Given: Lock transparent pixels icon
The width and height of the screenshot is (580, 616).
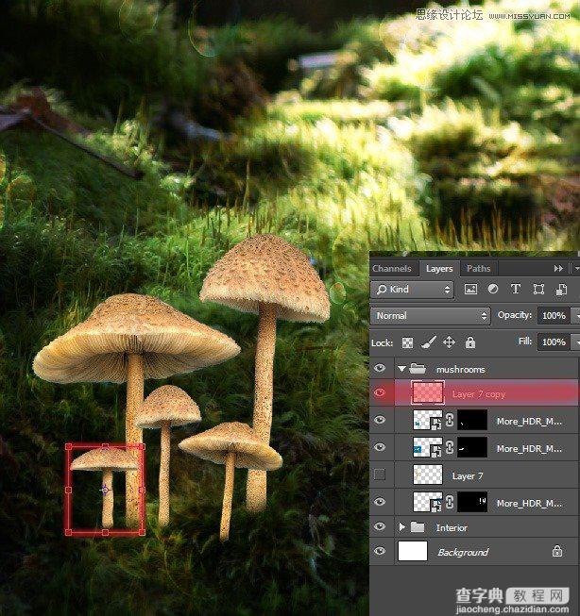Looking at the screenshot, I should pyautogui.click(x=407, y=342).
